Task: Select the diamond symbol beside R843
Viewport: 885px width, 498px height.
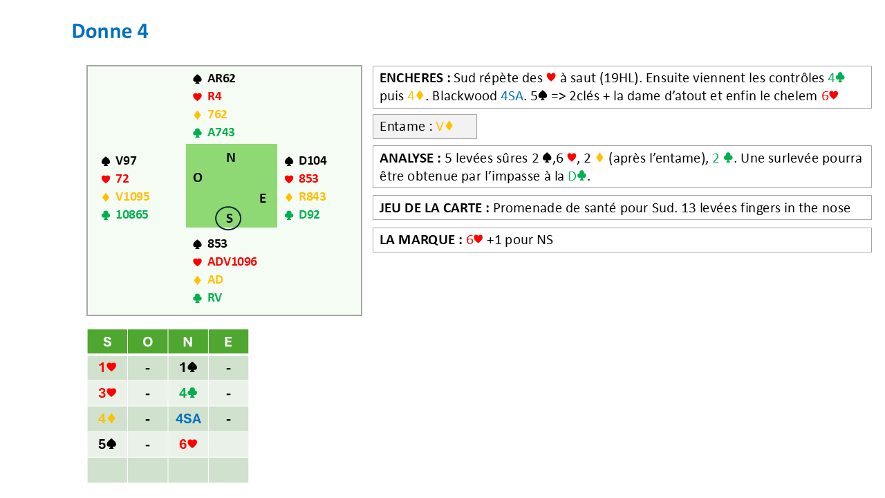Action: click(x=289, y=197)
